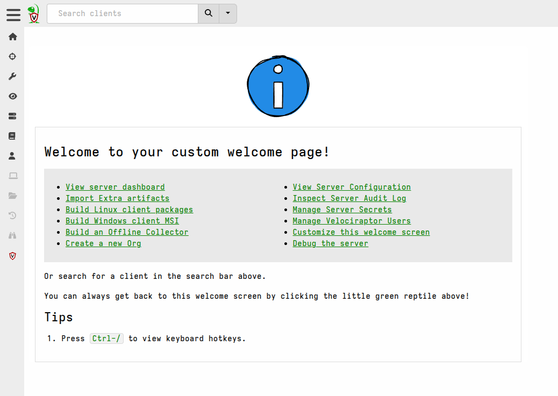558x396 pixels.
Task: Click the Client Events binoculars icon
Action: click(12, 235)
